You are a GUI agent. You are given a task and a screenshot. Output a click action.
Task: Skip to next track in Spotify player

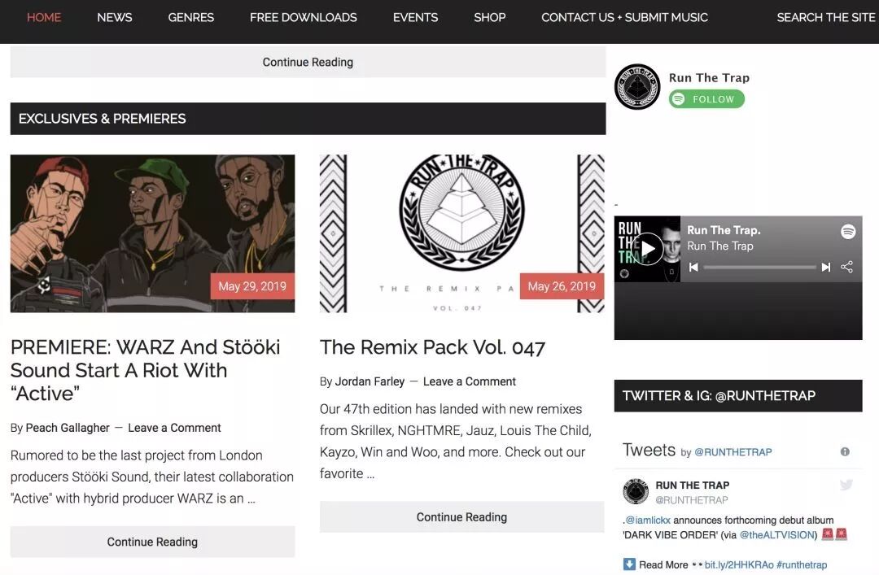(826, 268)
